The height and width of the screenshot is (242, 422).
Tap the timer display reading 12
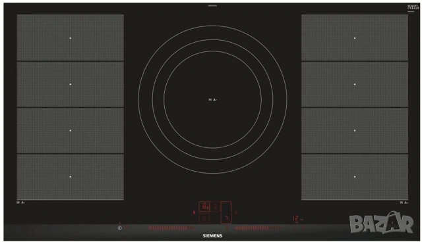click(295, 218)
